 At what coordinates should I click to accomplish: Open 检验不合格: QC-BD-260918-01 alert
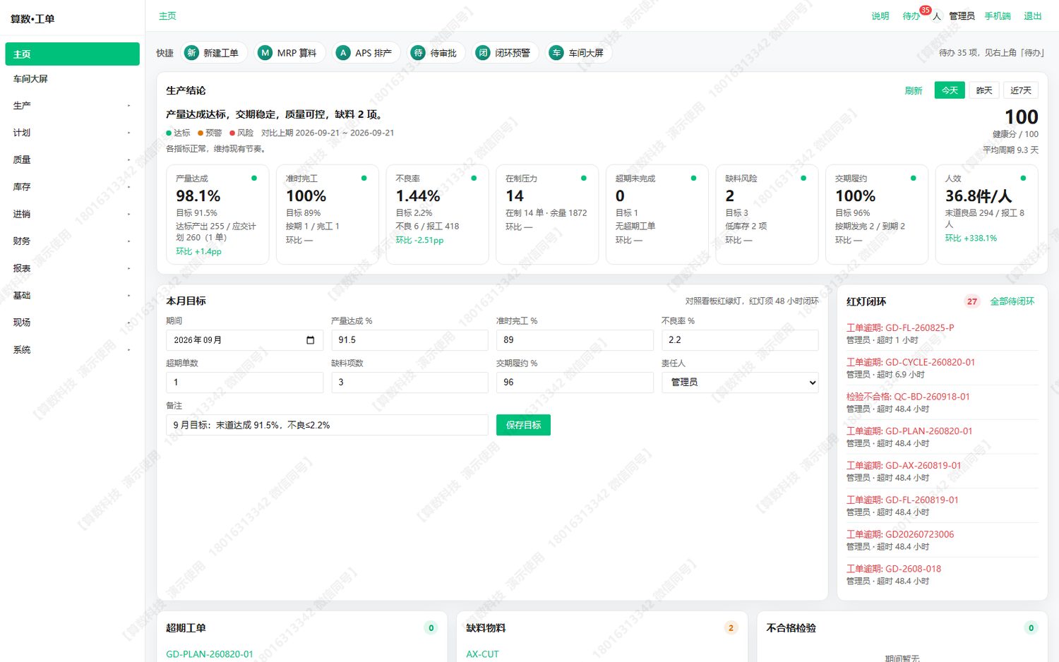(x=908, y=397)
